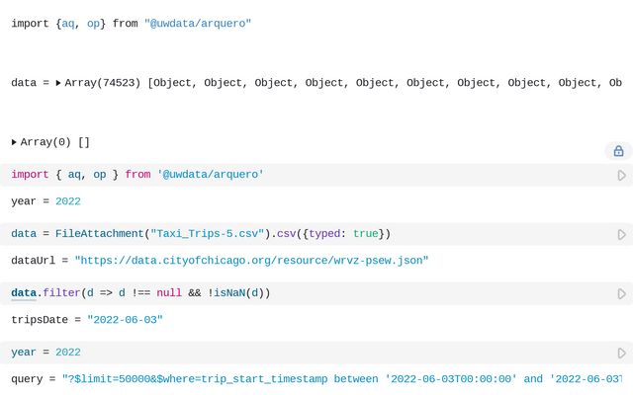Click the "Taxi_Trips-5.csv" string in editor
The width and height of the screenshot is (633, 395).
coord(207,234)
